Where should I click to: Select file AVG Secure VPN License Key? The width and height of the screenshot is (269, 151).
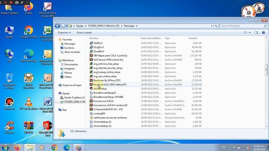(108, 60)
